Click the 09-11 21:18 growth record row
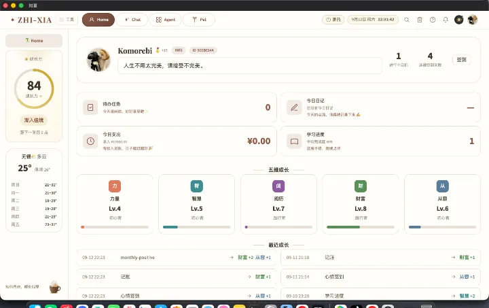The width and height of the screenshot is (489, 308). tap(380, 258)
